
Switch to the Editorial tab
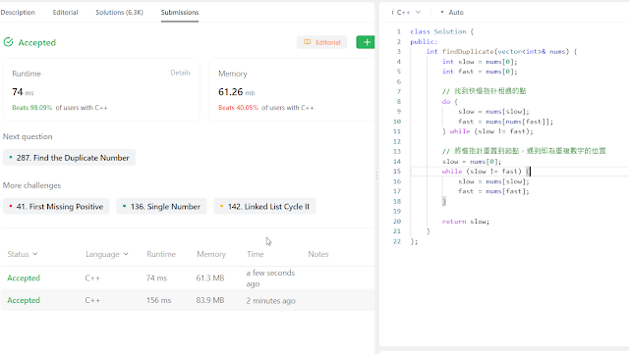(x=65, y=13)
